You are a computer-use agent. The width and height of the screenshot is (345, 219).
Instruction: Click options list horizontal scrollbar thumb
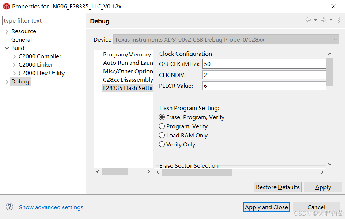click(x=115, y=172)
